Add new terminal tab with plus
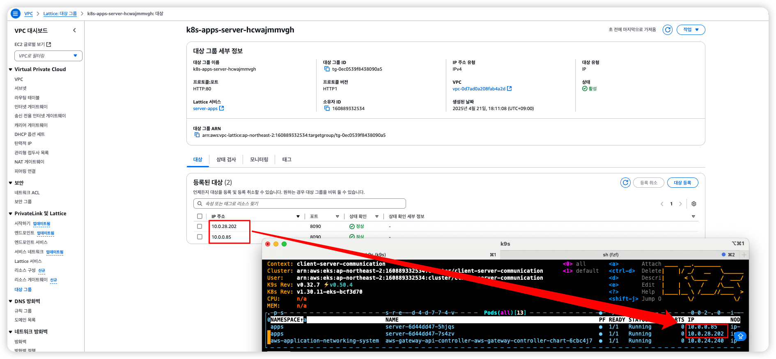This screenshot has height=359, width=776. click(x=744, y=255)
